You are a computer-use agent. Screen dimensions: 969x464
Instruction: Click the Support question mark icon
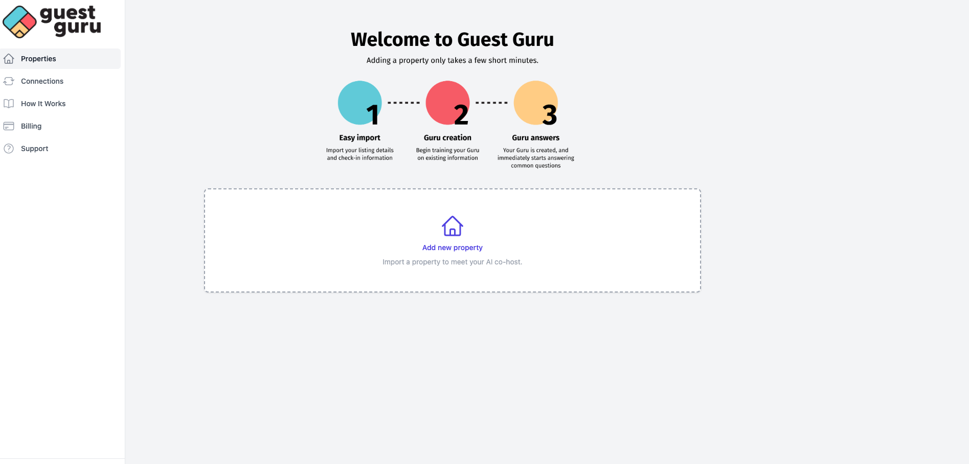[9, 149]
